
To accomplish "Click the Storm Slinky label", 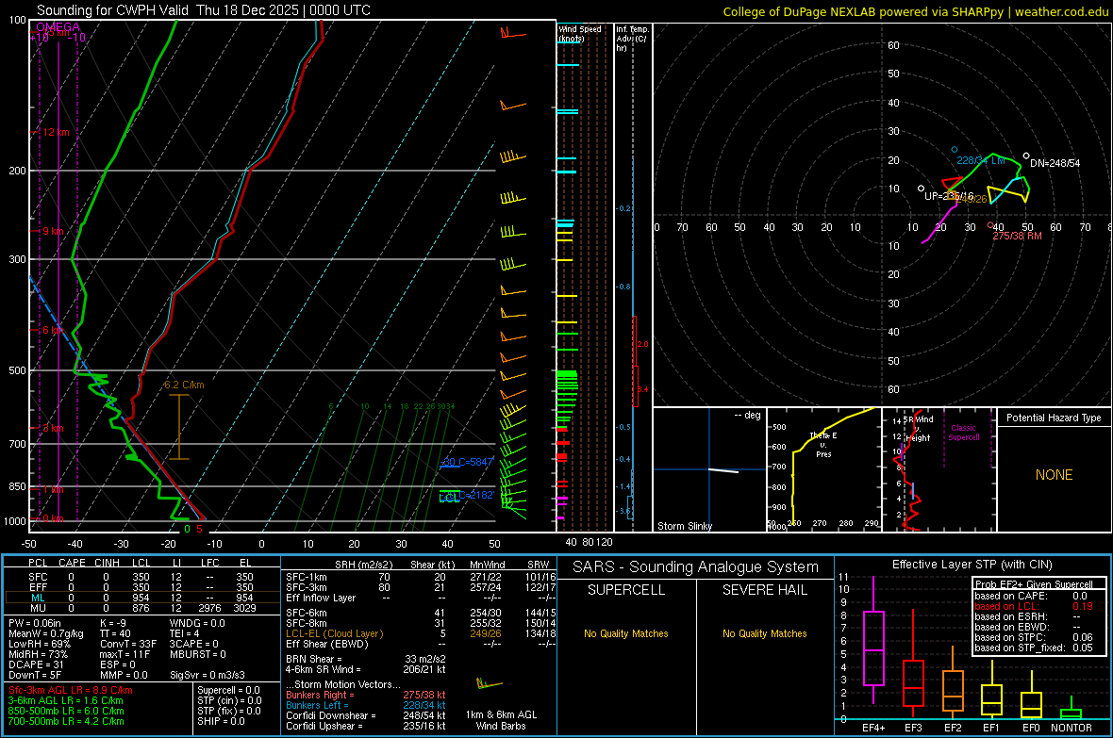I will [x=684, y=526].
